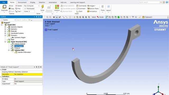Open Learning and Support tab
Image resolution: width=169 pixels, height=95 pixels.
[77, 2]
